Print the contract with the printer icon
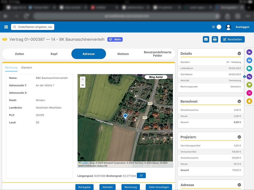Screen dimensions: 254x190 (x=215, y=39)
